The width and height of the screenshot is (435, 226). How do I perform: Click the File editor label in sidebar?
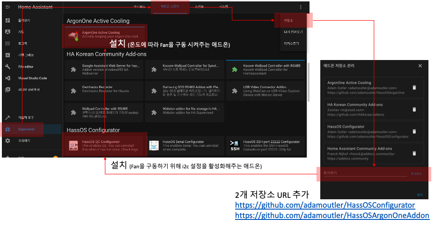[26, 67]
